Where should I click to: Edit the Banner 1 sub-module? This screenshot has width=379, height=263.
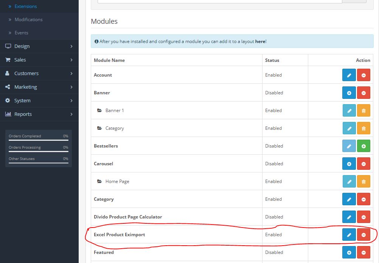pos(349,111)
